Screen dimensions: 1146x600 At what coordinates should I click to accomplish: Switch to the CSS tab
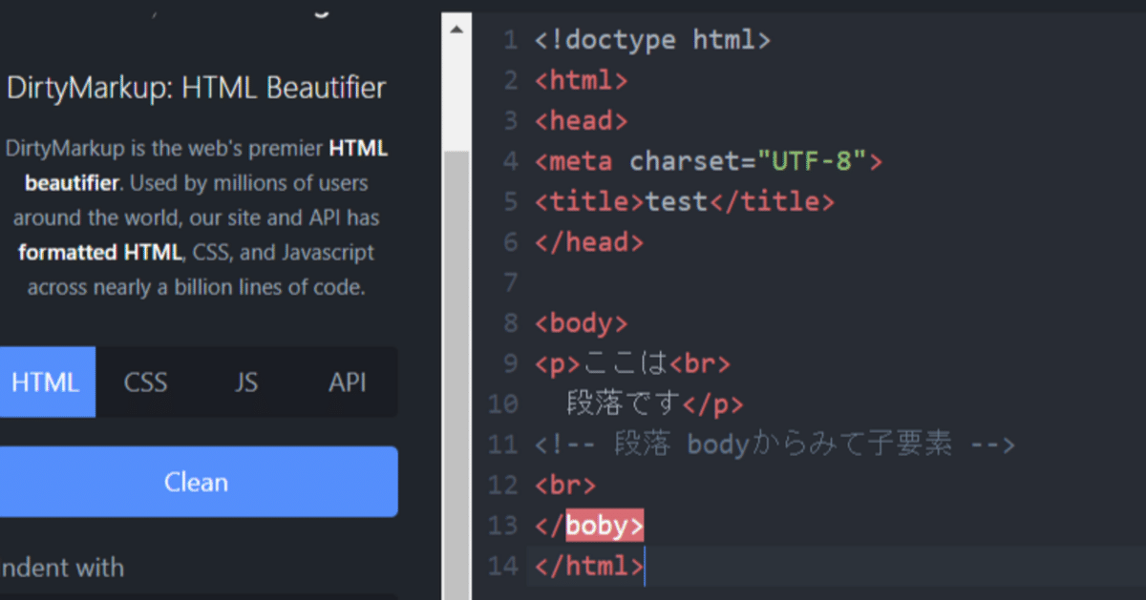(x=145, y=382)
